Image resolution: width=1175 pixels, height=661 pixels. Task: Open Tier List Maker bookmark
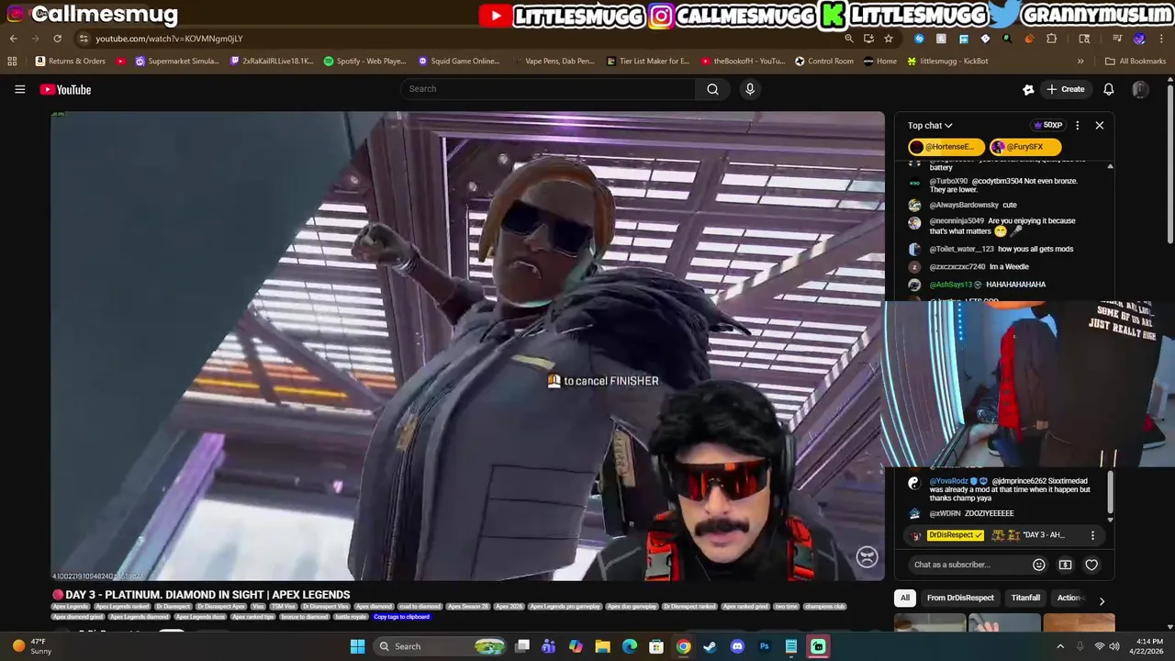[648, 62]
